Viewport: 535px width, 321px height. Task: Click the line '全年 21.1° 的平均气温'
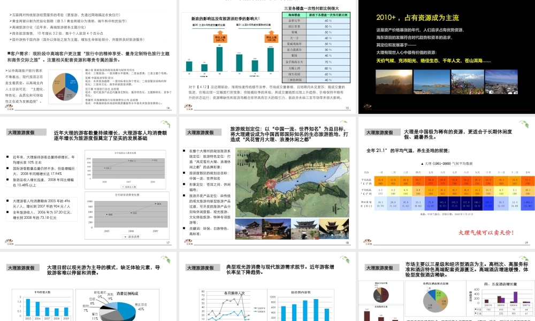click(408, 150)
